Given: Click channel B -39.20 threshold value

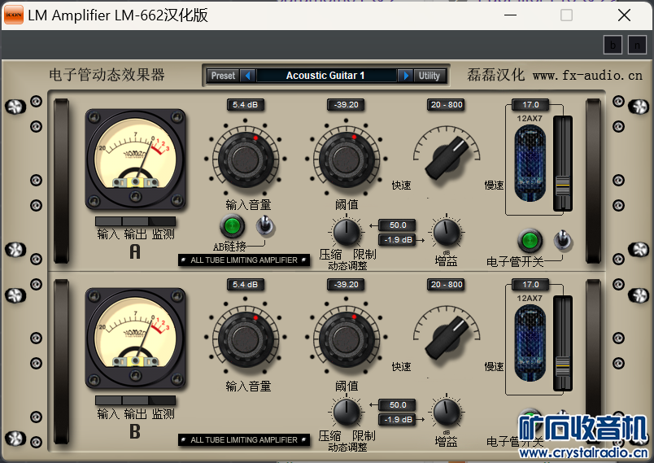Looking at the screenshot, I should tap(347, 285).
